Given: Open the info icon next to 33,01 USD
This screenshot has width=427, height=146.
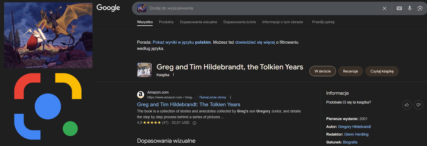Looking at the screenshot, I should point(194,123).
